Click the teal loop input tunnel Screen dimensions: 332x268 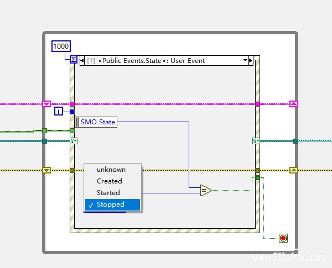point(44,141)
